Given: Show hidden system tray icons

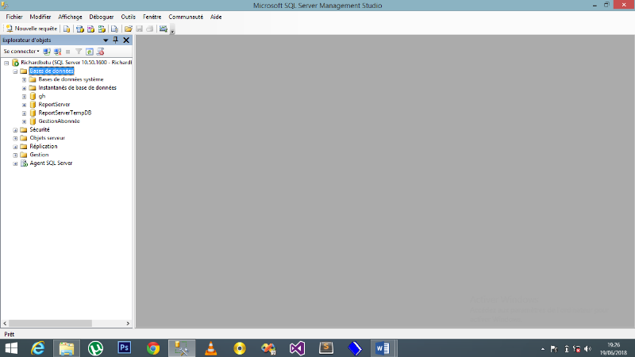Looking at the screenshot, I should 543,349.
